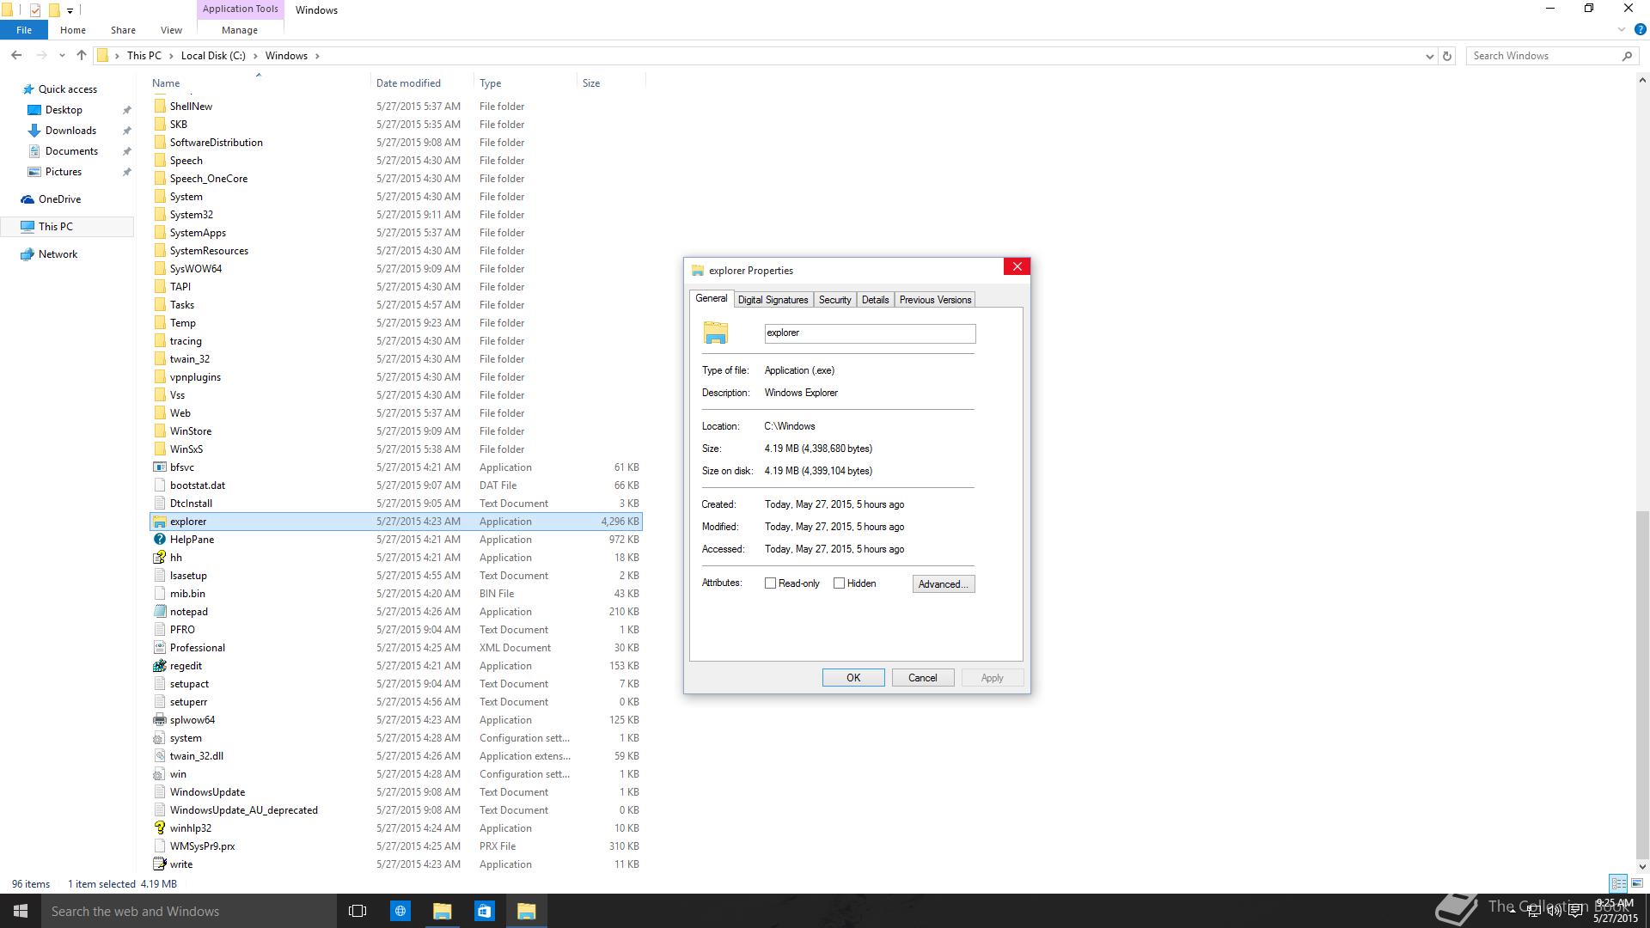Click the splwow64 printer icon
This screenshot has width=1650, height=928.
click(x=159, y=720)
